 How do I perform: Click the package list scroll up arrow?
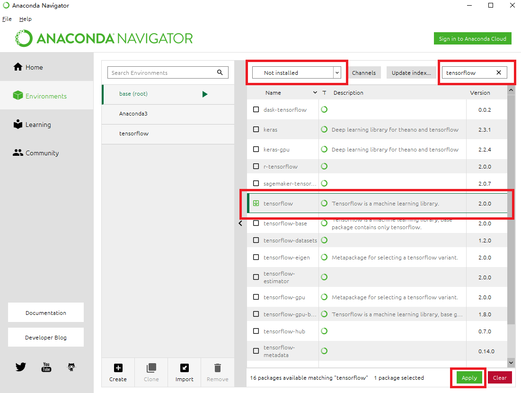tap(511, 90)
